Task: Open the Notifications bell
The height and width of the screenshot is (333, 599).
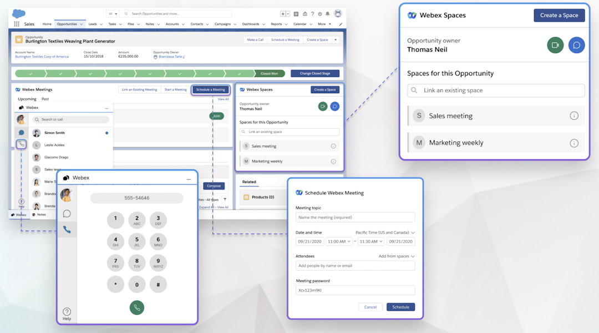Action: [328, 14]
